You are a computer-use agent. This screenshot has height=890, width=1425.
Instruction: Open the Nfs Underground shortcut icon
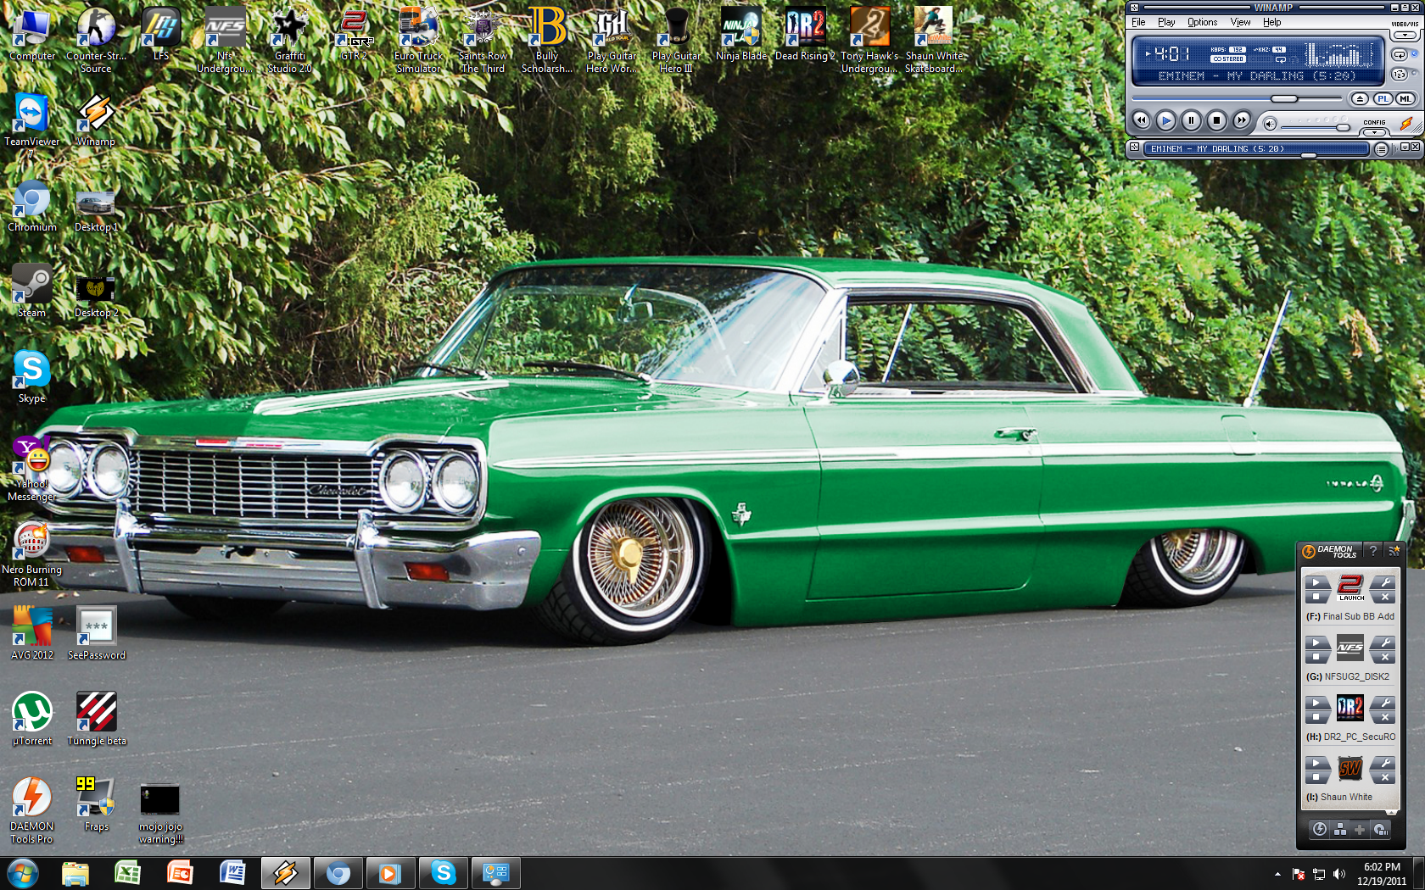click(225, 39)
